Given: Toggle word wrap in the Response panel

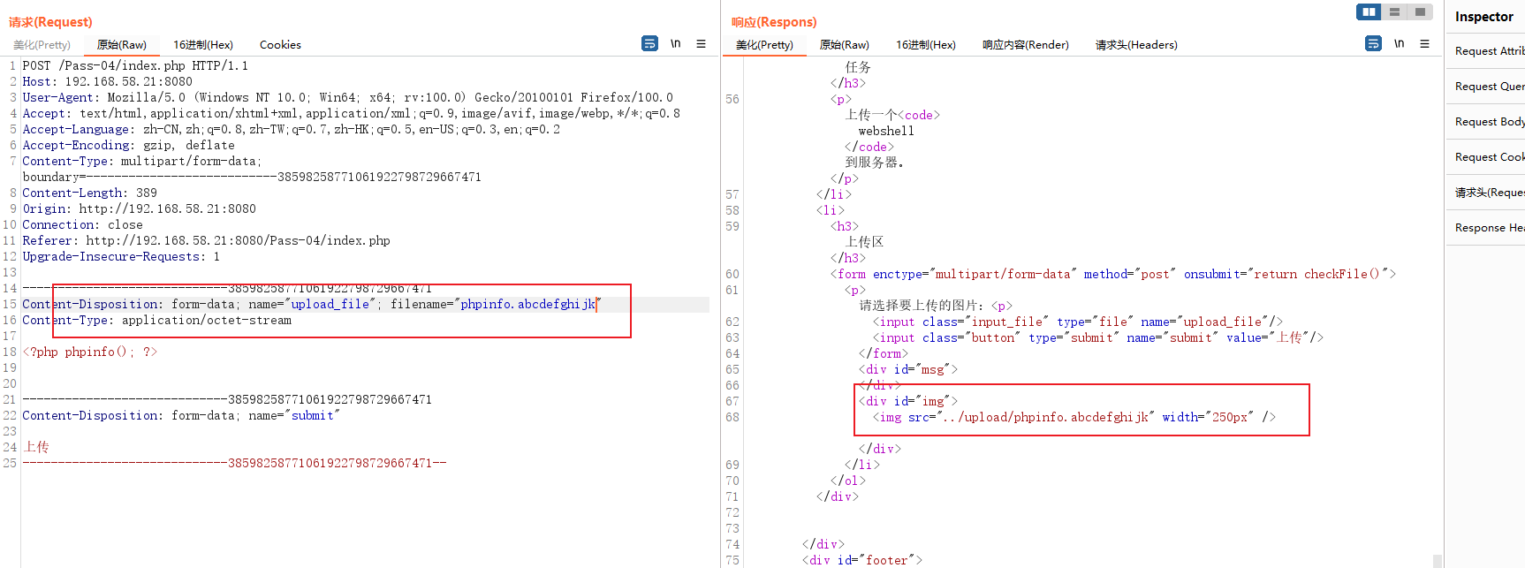Looking at the screenshot, I should tap(1373, 43).
